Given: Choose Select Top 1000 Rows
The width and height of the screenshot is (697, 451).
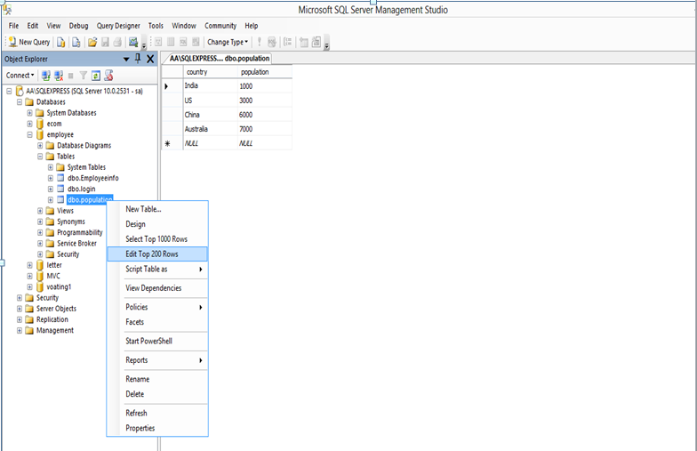Looking at the screenshot, I should pyautogui.click(x=157, y=239).
